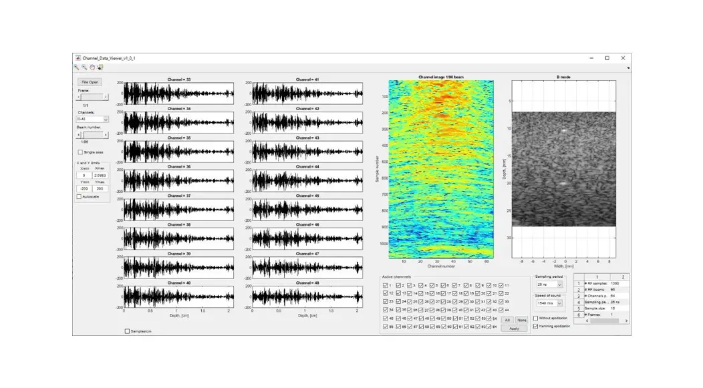Screen dimensions: 703x388
Task: Select the Zoom Out tool
Action: point(84,67)
